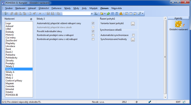
Task: Click the greyed PDF export toolbar icon
Action: (x=24, y=14)
